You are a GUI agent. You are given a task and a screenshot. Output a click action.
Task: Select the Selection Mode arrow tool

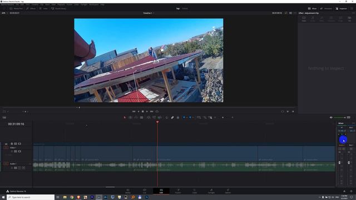point(125,117)
